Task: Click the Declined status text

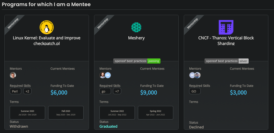Action: (196, 127)
